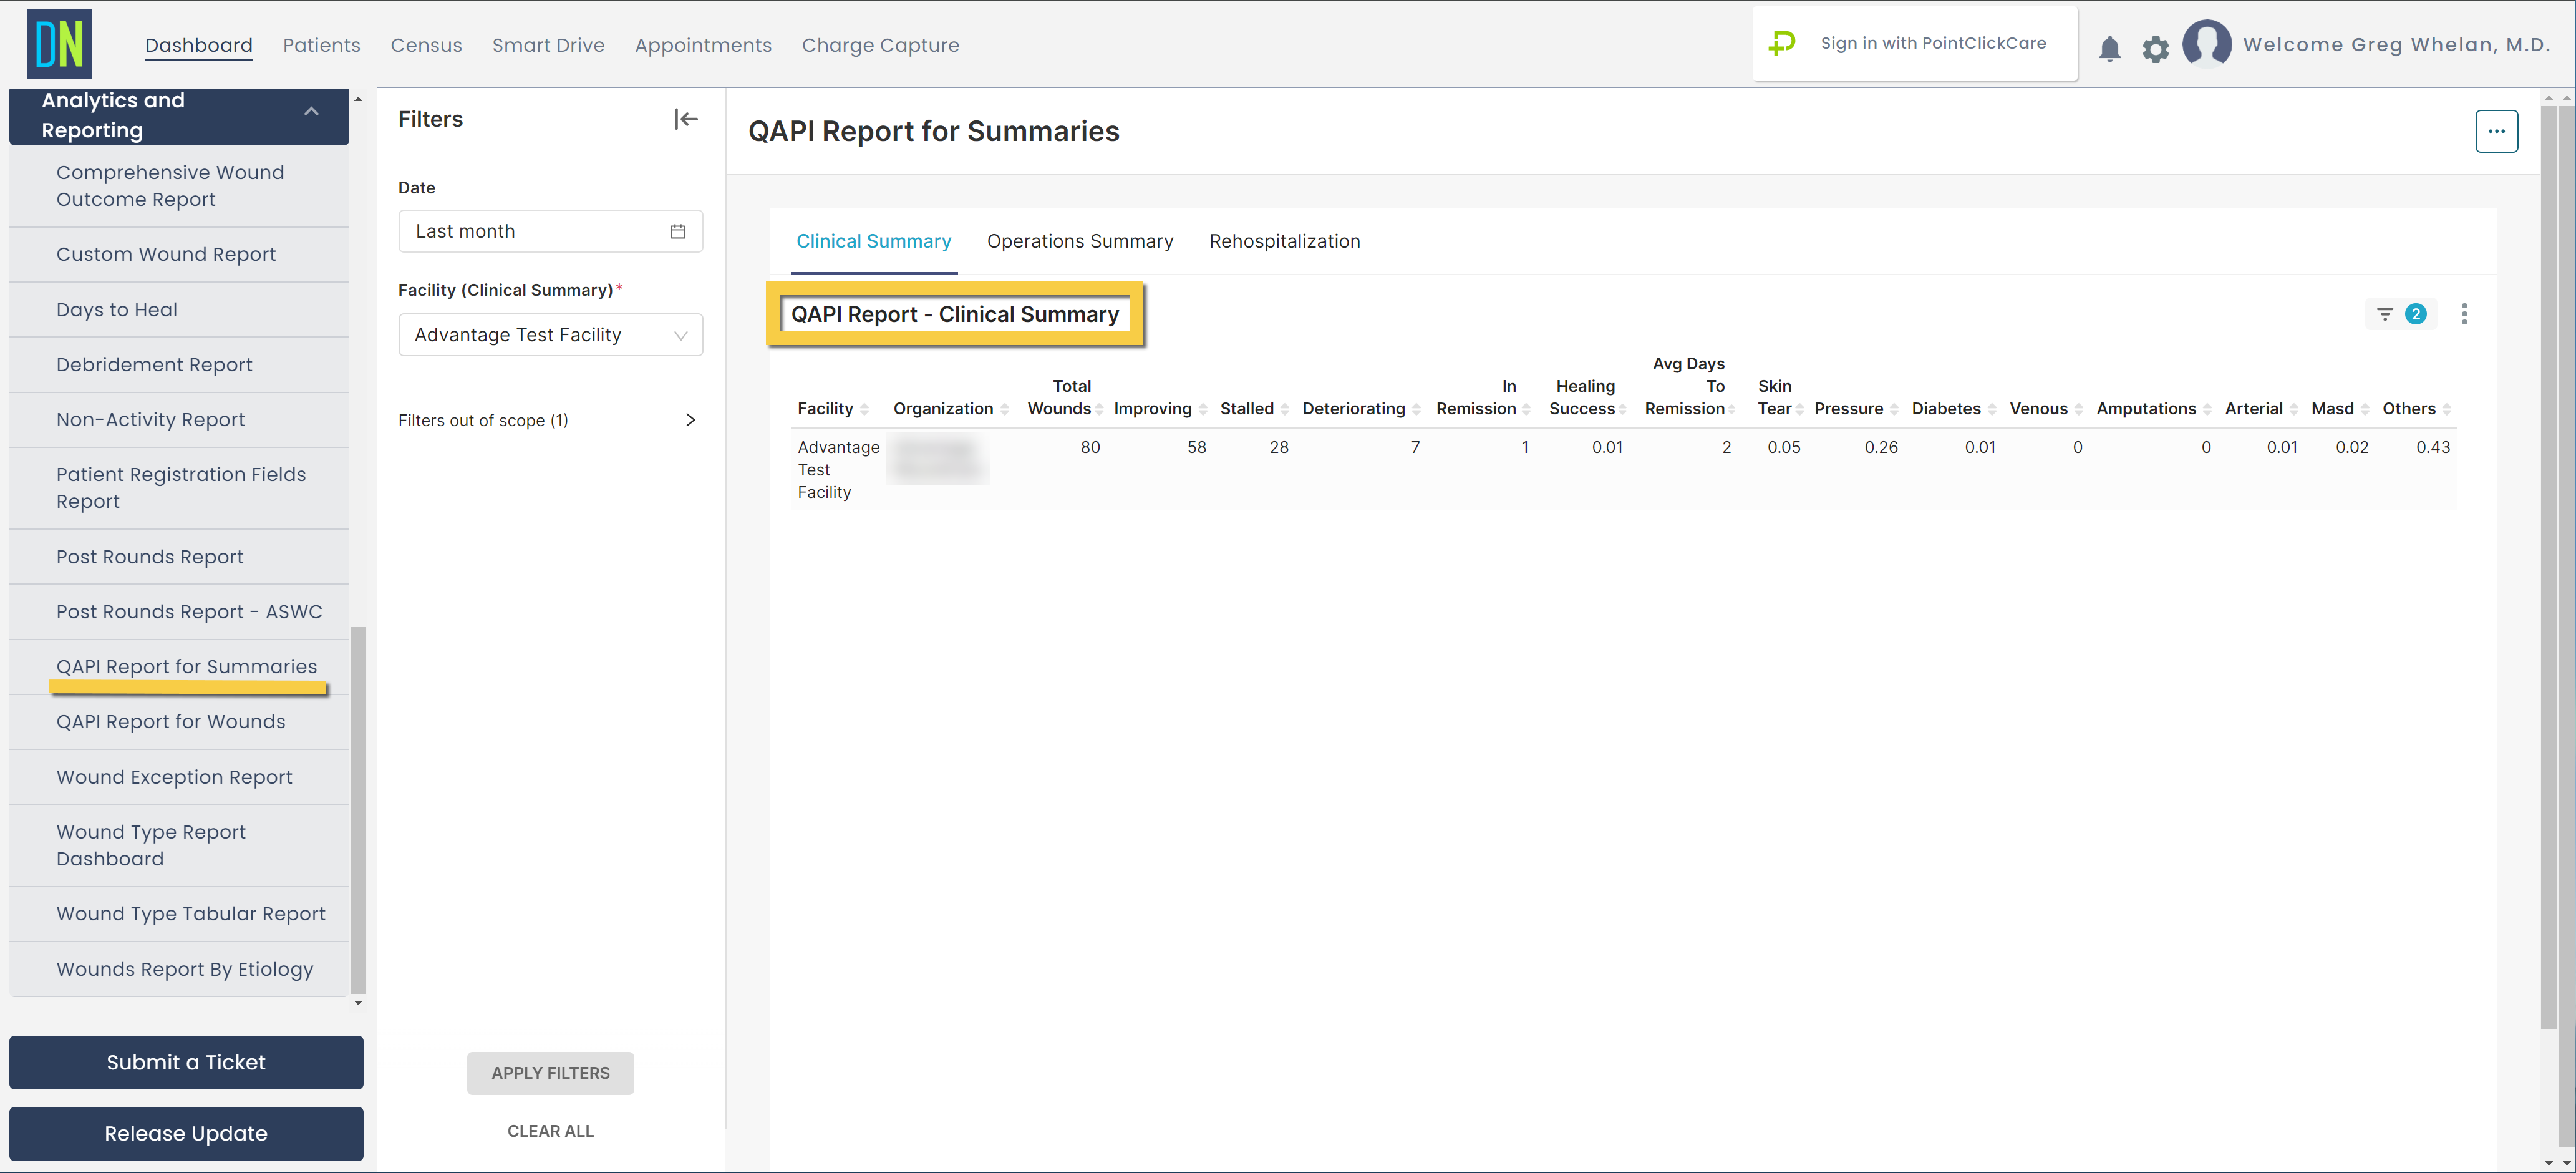The image size is (2576, 1173).
Task: Sort table by Total Wounds column
Action: [1098, 409]
